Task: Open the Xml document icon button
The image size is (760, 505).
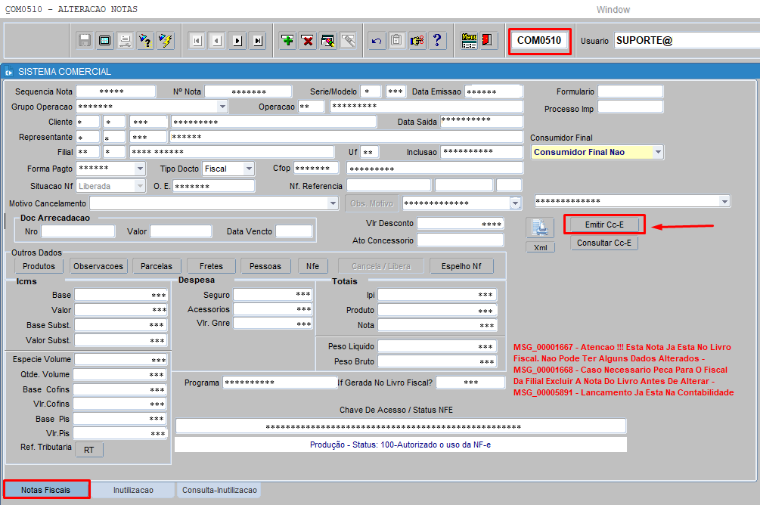Action: click(540, 229)
